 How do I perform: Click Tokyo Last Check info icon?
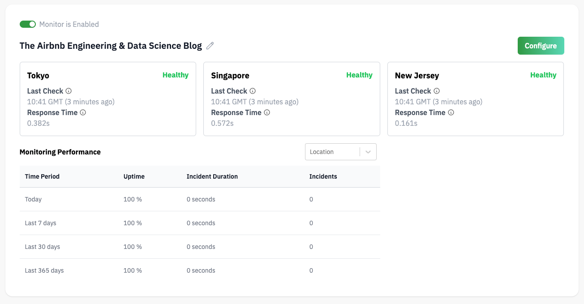(69, 91)
